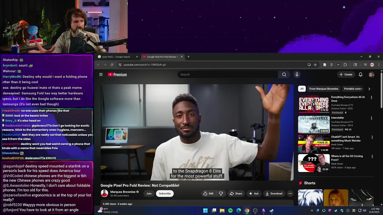Click the Join channel button
This screenshot has height=215, width=383.
(149, 193)
